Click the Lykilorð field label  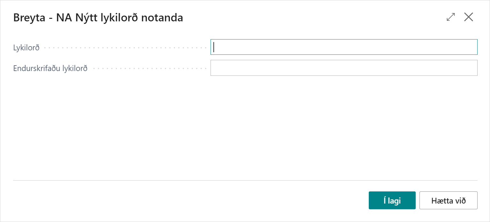pos(26,48)
